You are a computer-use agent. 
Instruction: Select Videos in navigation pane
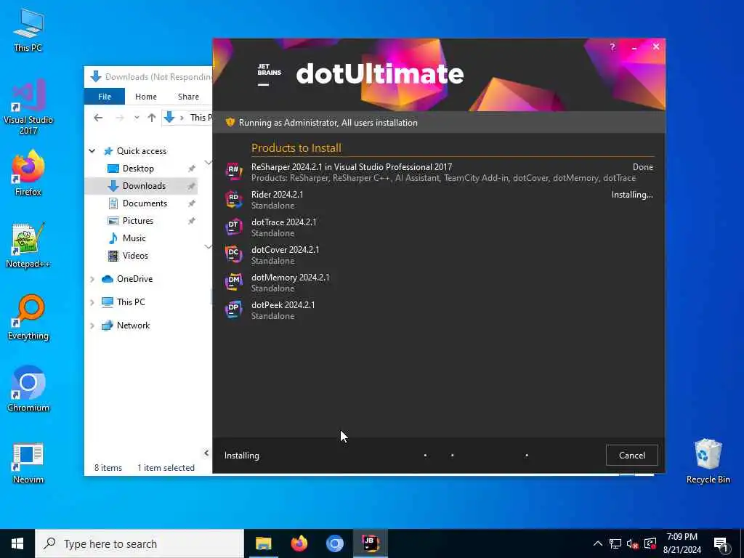tap(135, 256)
